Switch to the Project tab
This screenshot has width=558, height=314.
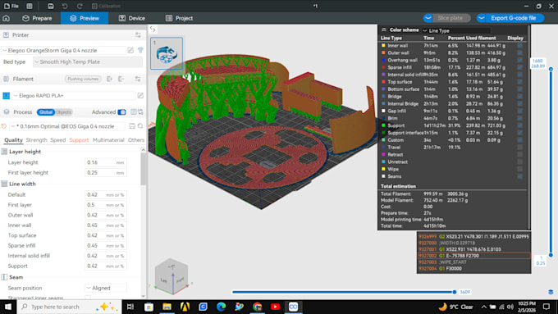click(180, 18)
